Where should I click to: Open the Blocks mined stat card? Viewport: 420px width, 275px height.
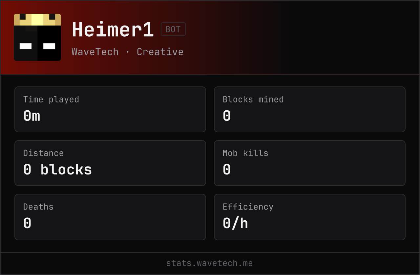click(310, 109)
